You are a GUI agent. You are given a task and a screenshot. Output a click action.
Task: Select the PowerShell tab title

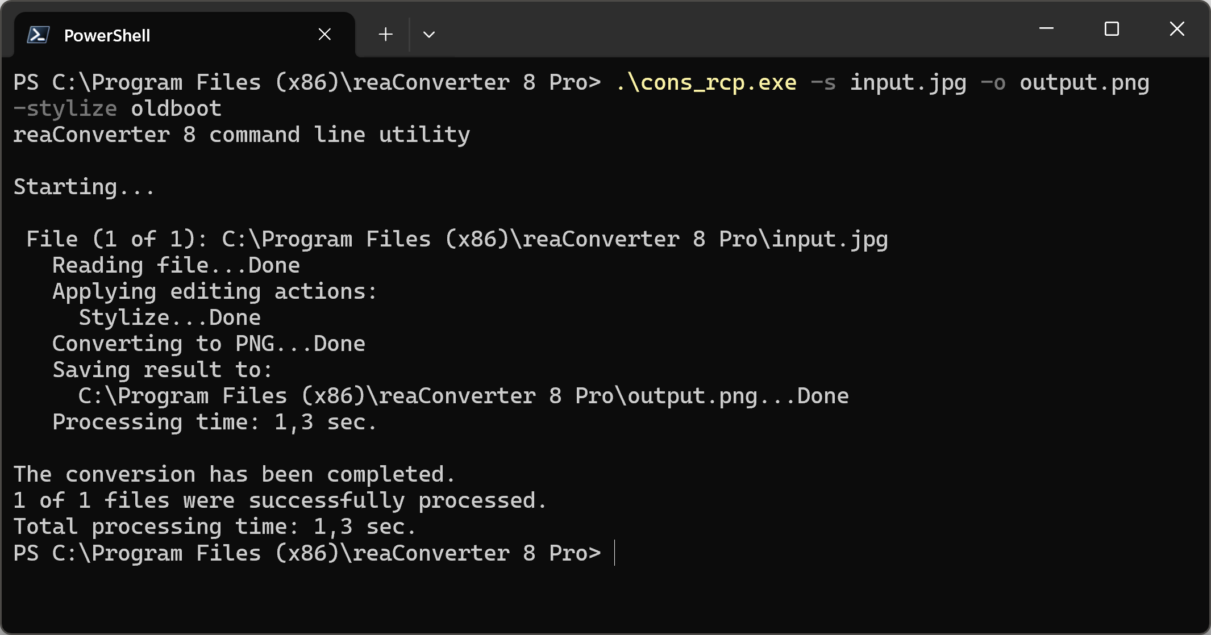coord(107,36)
